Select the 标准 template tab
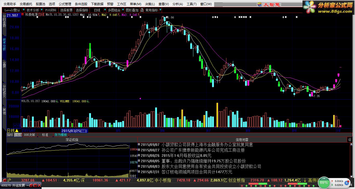Screen dimensions: 355x189 [x=45, y=135]
